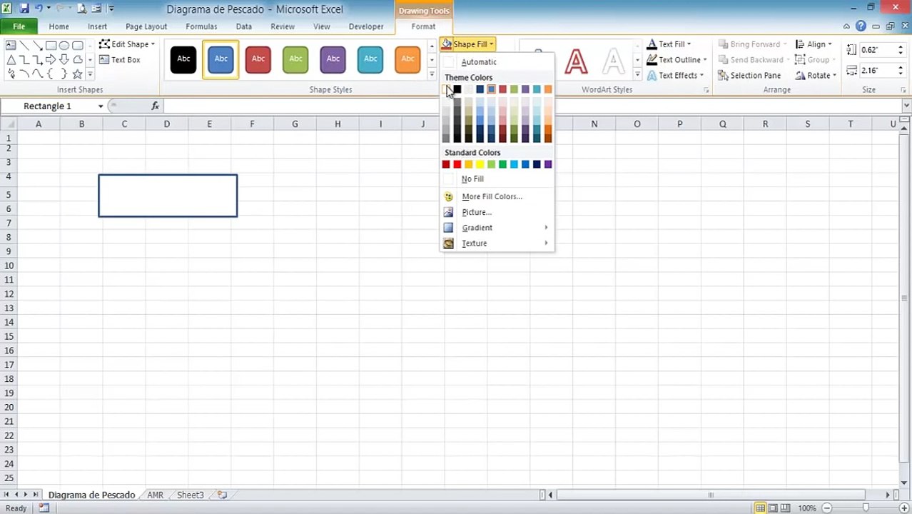Switch to the Insert tab
912x514 pixels.
97,26
